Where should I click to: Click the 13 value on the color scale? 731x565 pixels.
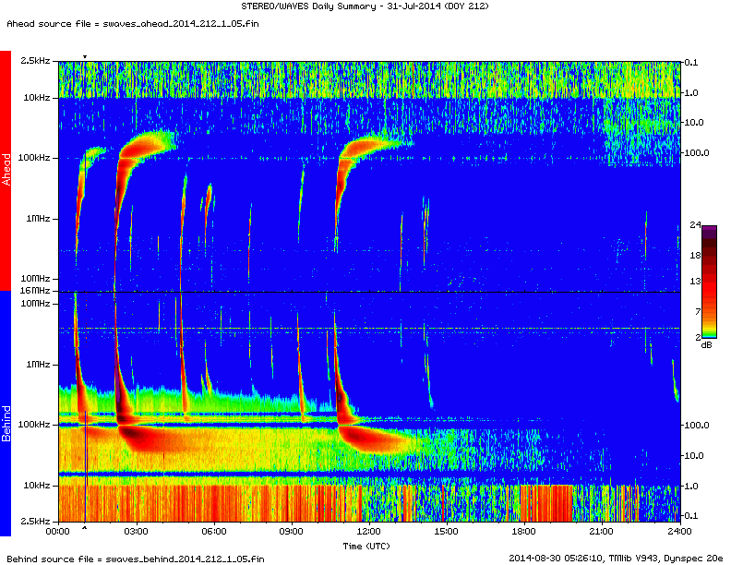695,281
